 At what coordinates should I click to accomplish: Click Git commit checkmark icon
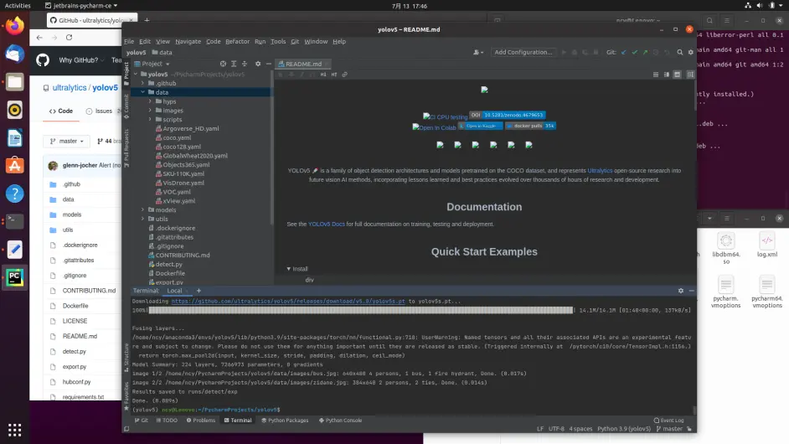click(x=635, y=52)
